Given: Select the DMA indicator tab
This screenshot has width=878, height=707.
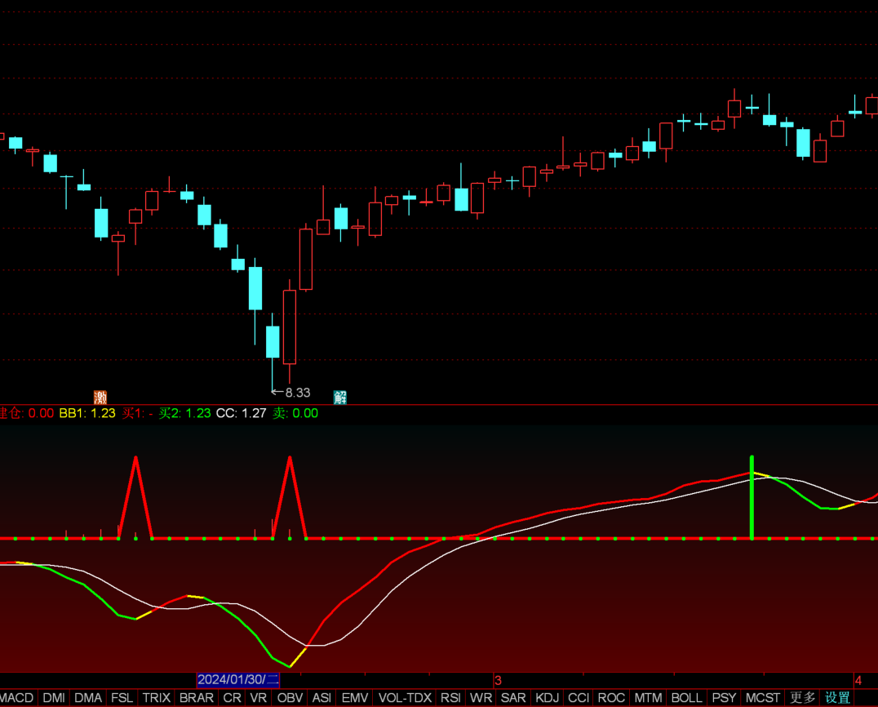Looking at the screenshot, I should point(88,697).
